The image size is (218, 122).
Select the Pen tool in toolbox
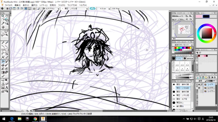click(3, 42)
